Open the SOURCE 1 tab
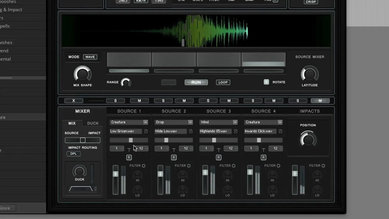 point(129,111)
